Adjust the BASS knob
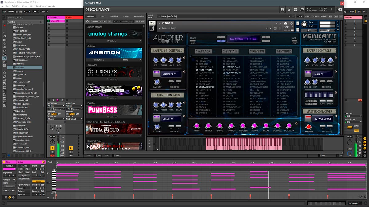The height and width of the screenshot is (207, 369). pyautogui.click(x=197, y=126)
